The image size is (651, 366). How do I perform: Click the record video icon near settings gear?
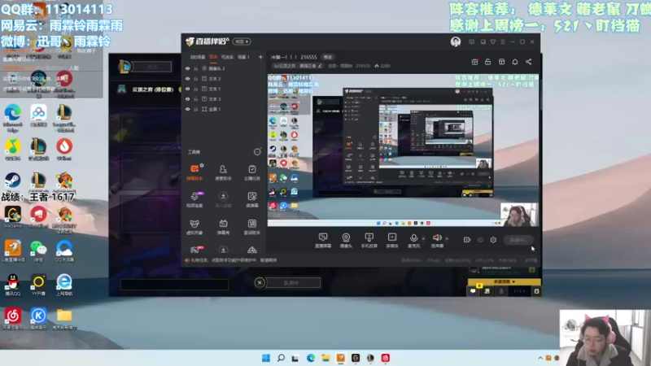pyautogui.click(x=466, y=240)
